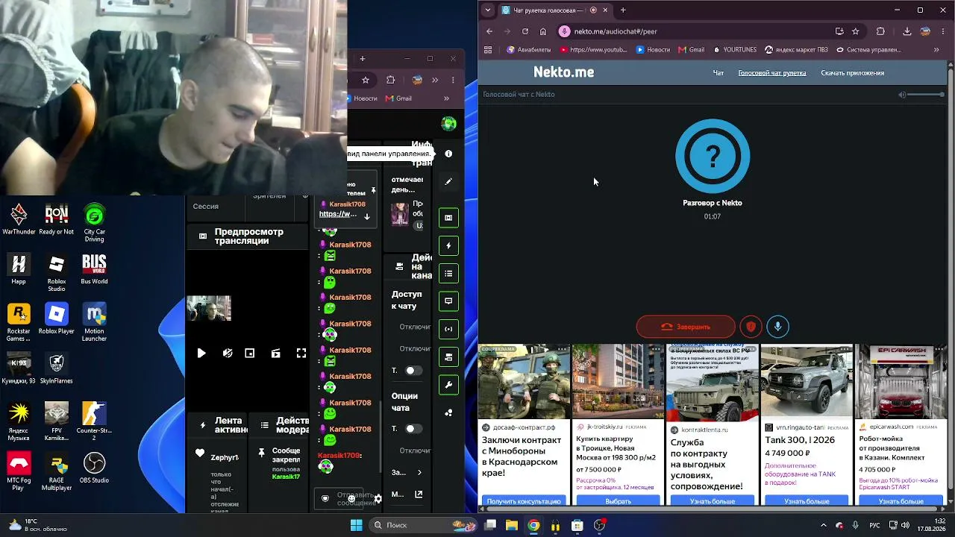Image resolution: width=955 pixels, height=537 pixels.
Task: Click the down arrow on pinned message
Action: click(367, 216)
